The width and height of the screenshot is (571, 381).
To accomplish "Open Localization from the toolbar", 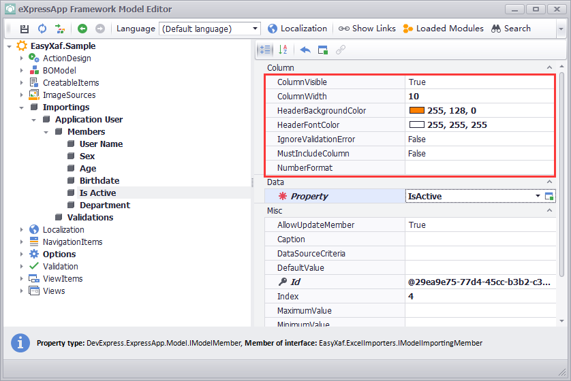I will pyautogui.click(x=297, y=29).
